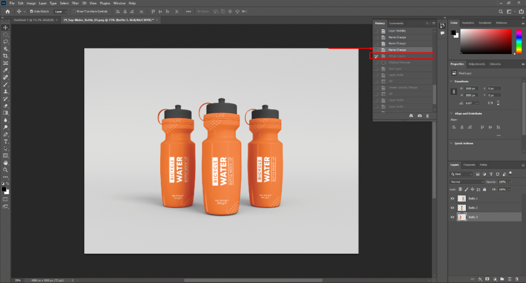The width and height of the screenshot is (526, 283).
Task: Collapse the Align and Distribute section
Action: click(x=451, y=114)
